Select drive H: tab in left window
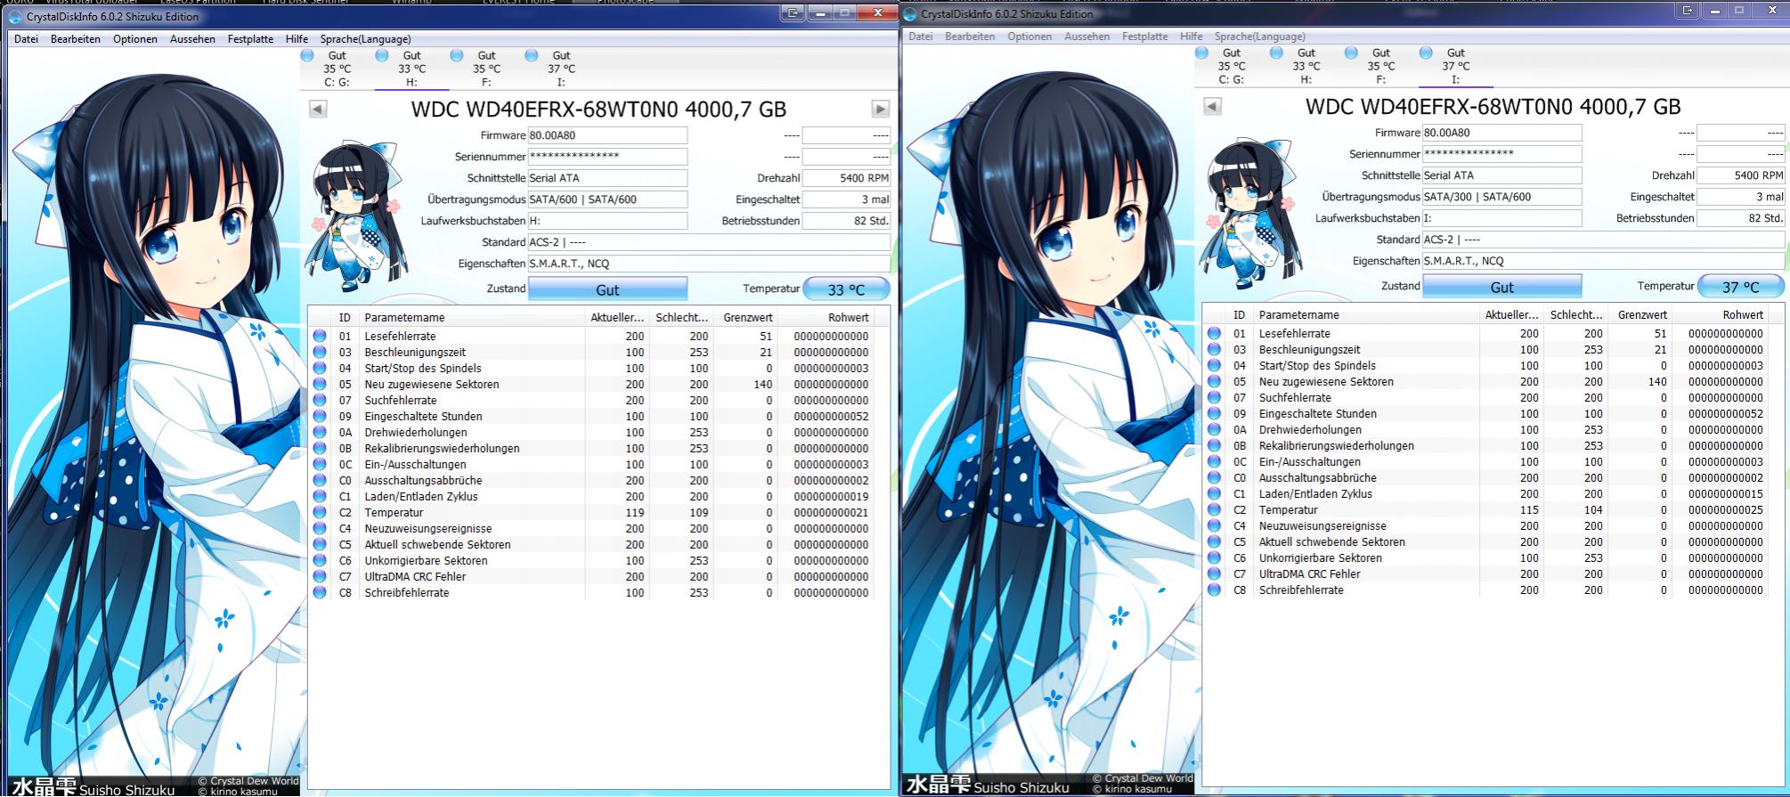Viewport: 1790px width, 797px height. pyautogui.click(x=411, y=69)
